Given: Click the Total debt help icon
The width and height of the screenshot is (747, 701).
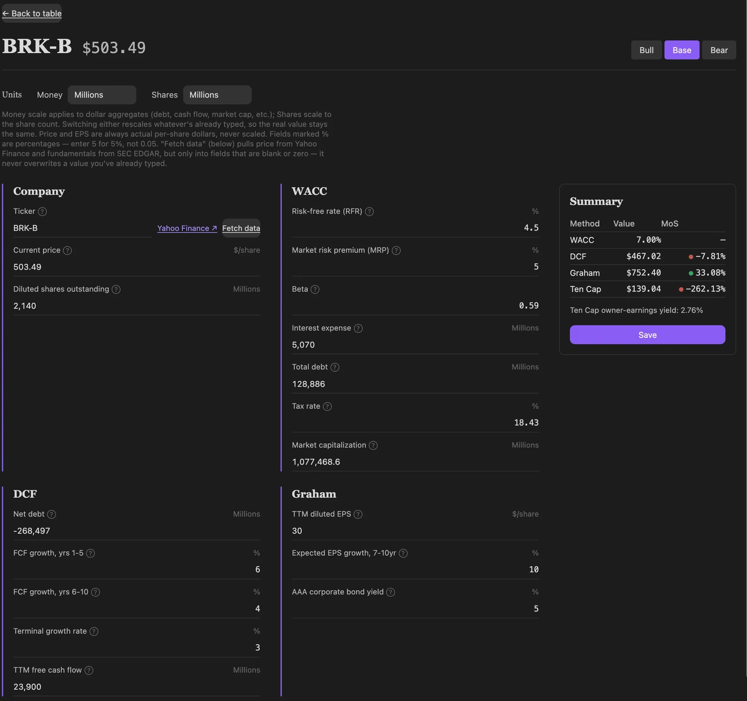Looking at the screenshot, I should tap(334, 367).
